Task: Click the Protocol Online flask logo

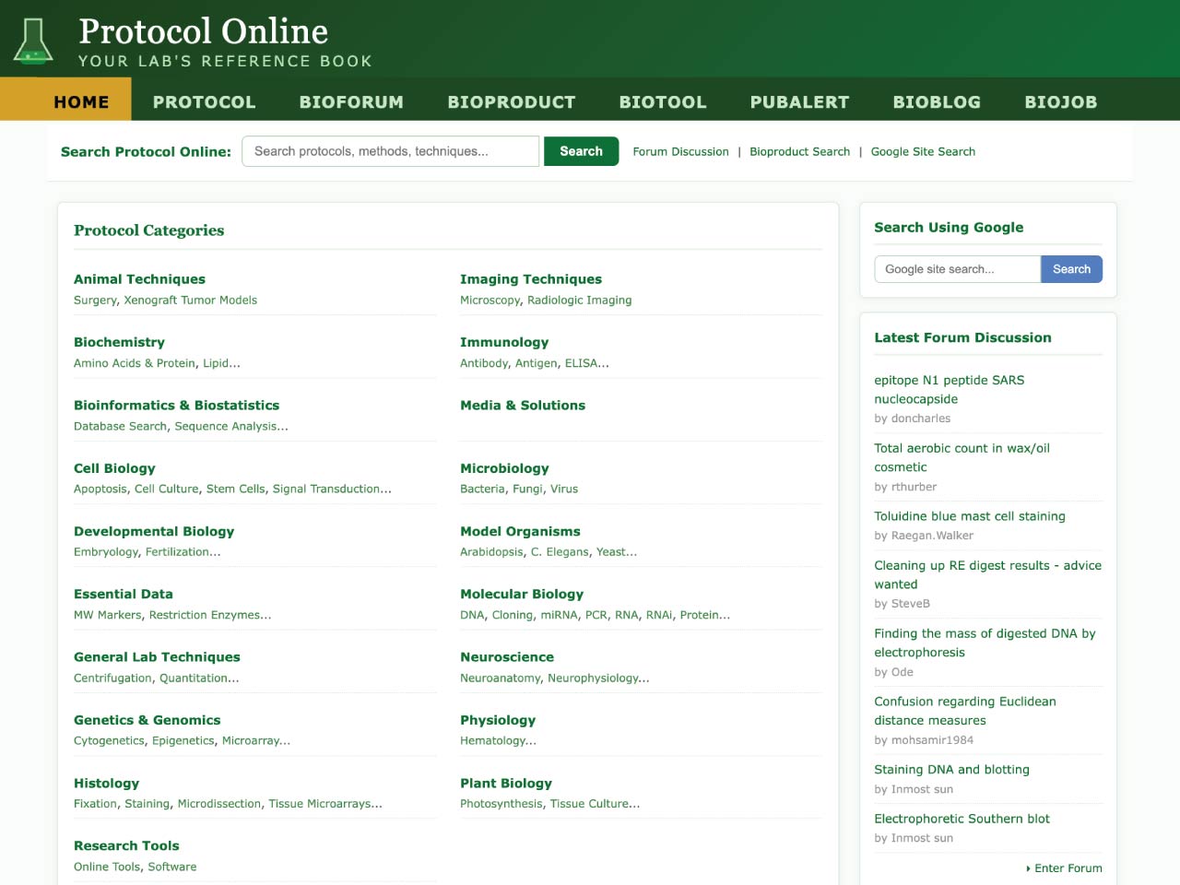Action: point(33,41)
